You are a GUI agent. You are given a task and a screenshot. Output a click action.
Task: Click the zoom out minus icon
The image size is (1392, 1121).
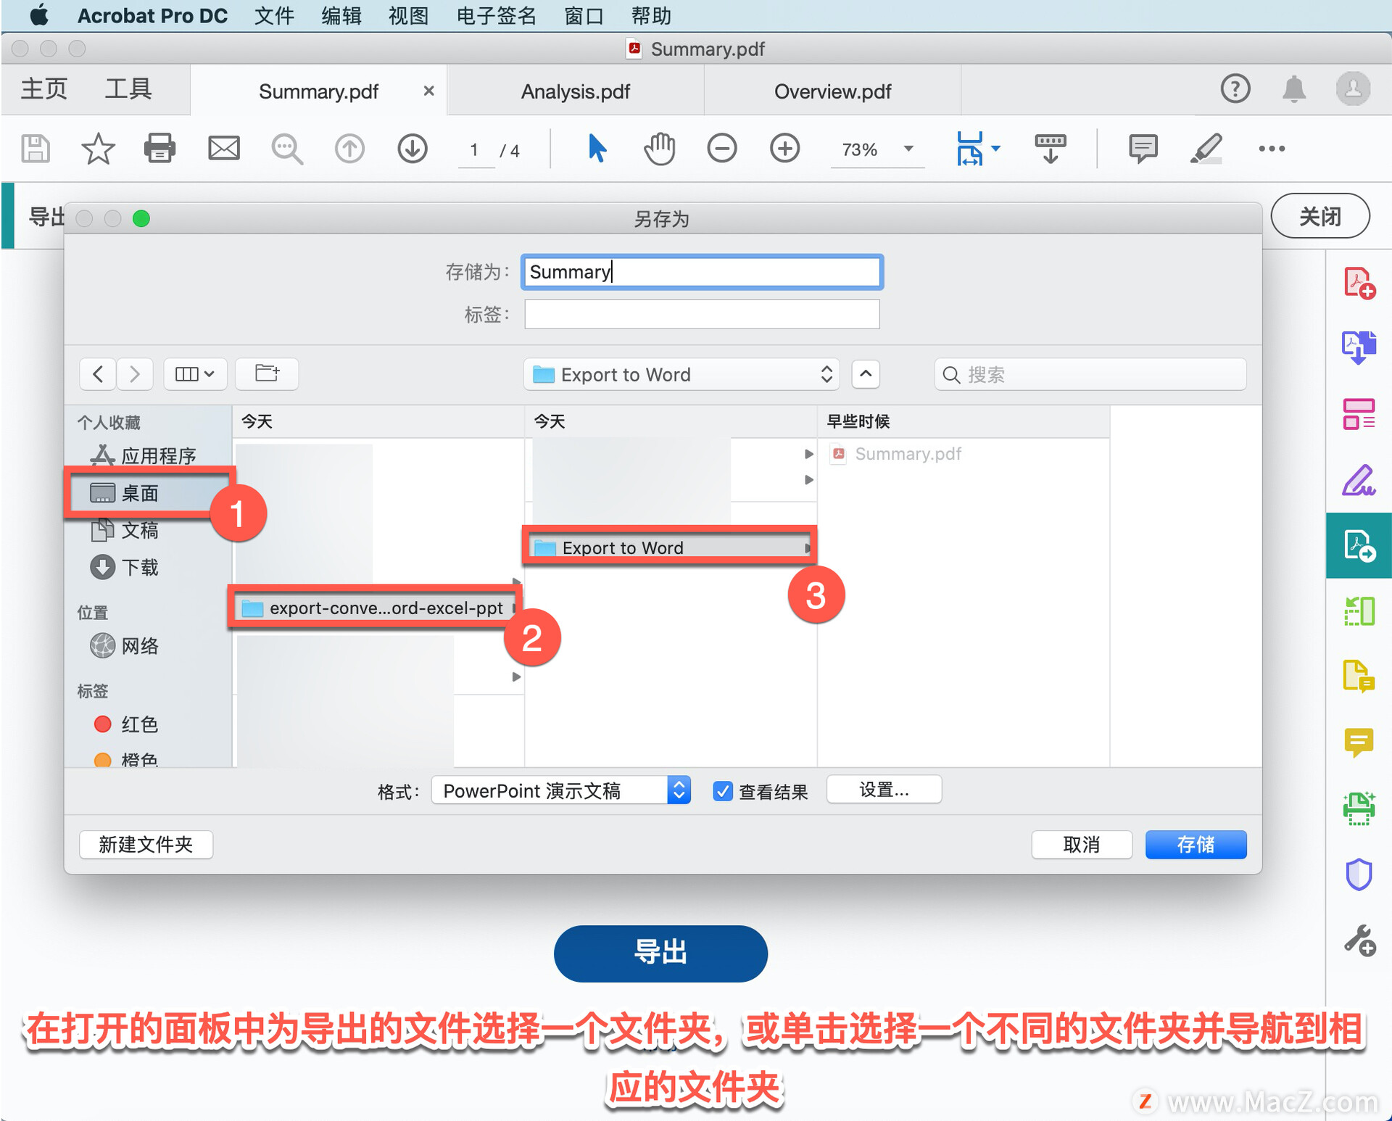tap(722, 149)
